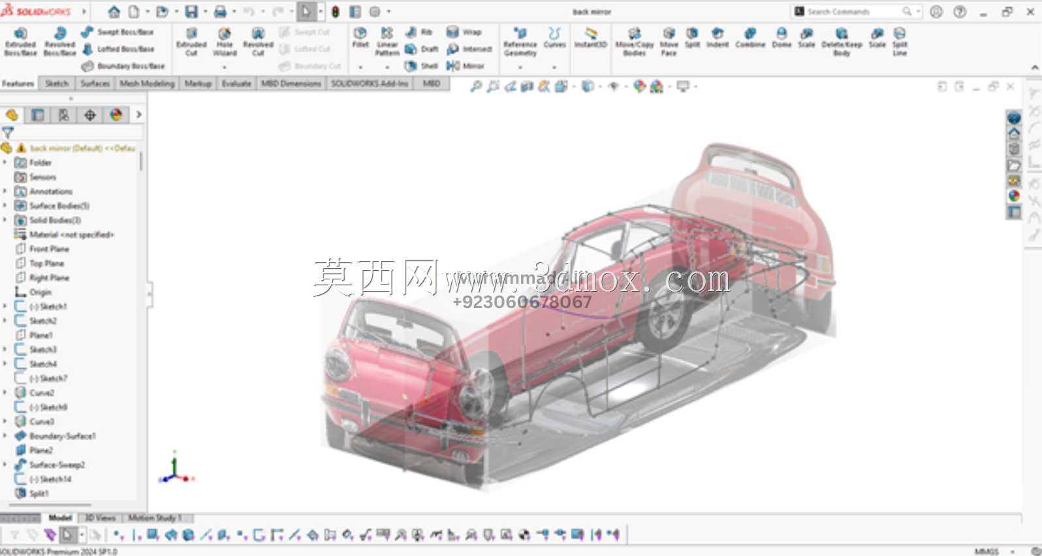Switch to the Motion Study 1 tab
The image size is (1042, 556).
pyautogui.click(x=155, y=517)
